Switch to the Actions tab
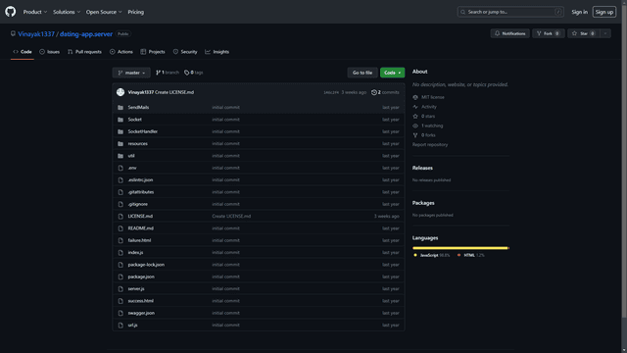 click(x=121, y=52)
